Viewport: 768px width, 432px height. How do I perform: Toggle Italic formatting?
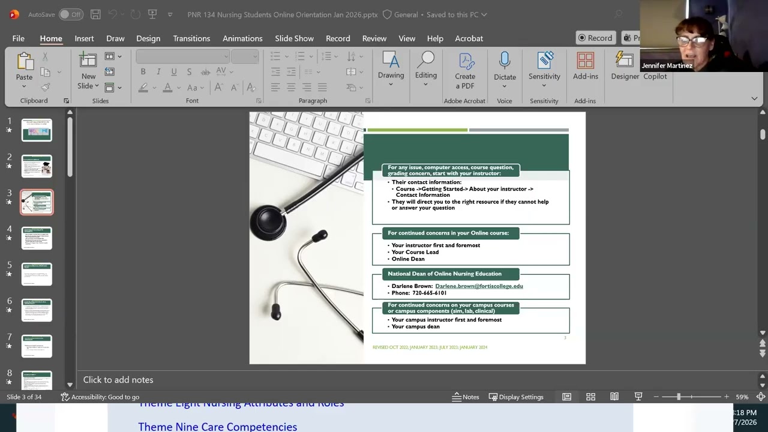(158, 71)
